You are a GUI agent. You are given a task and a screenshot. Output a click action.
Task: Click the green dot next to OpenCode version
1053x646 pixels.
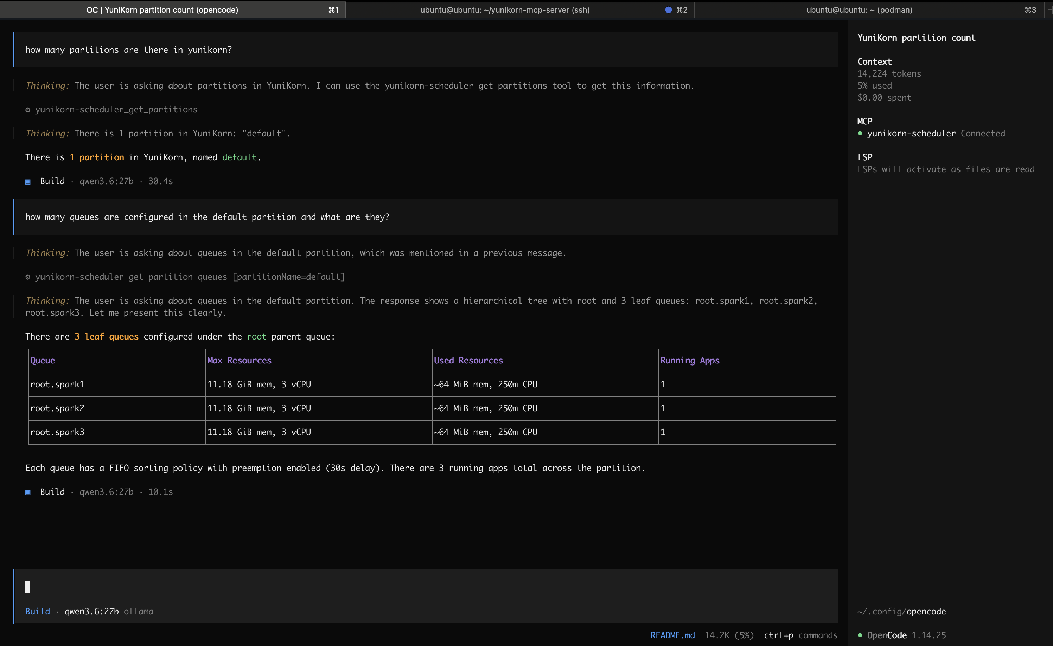(860, 635)
